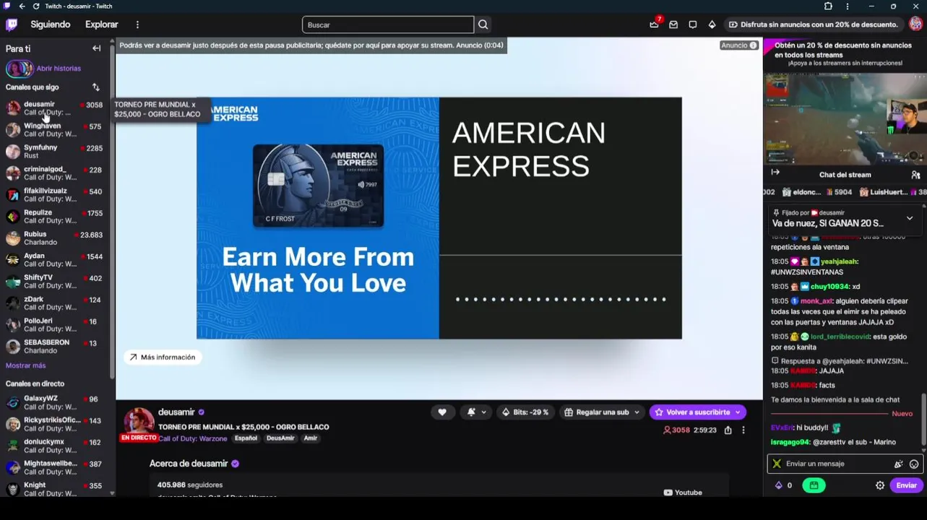927x520 pixels.
Task: Share the stream via share icon
Action: pyautogui.click(x=728, y=430)
